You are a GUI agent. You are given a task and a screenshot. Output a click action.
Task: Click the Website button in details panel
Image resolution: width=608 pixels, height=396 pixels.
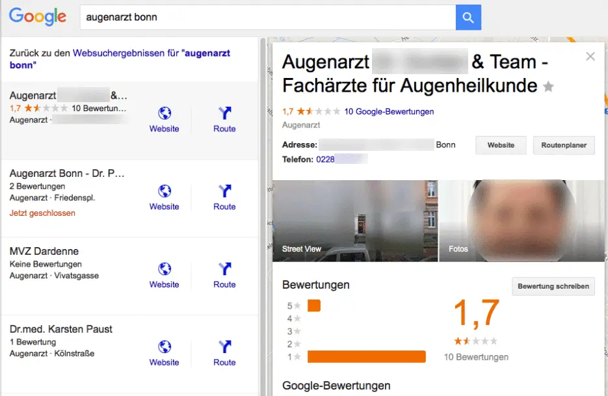[x=501, y=145]
